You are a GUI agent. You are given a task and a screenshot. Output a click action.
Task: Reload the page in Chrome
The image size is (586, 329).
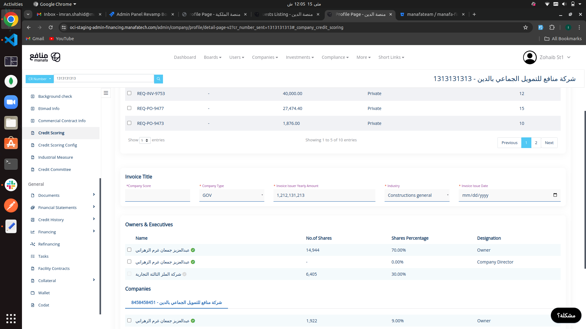tap(51, 27)
